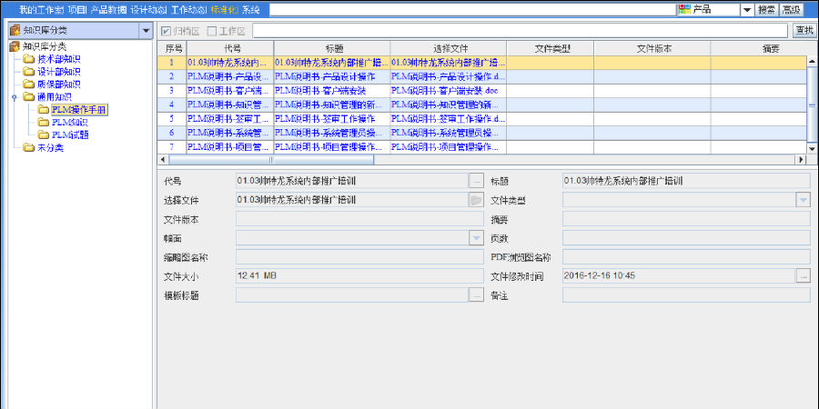Click the PLM试题 folder icon

44,135
